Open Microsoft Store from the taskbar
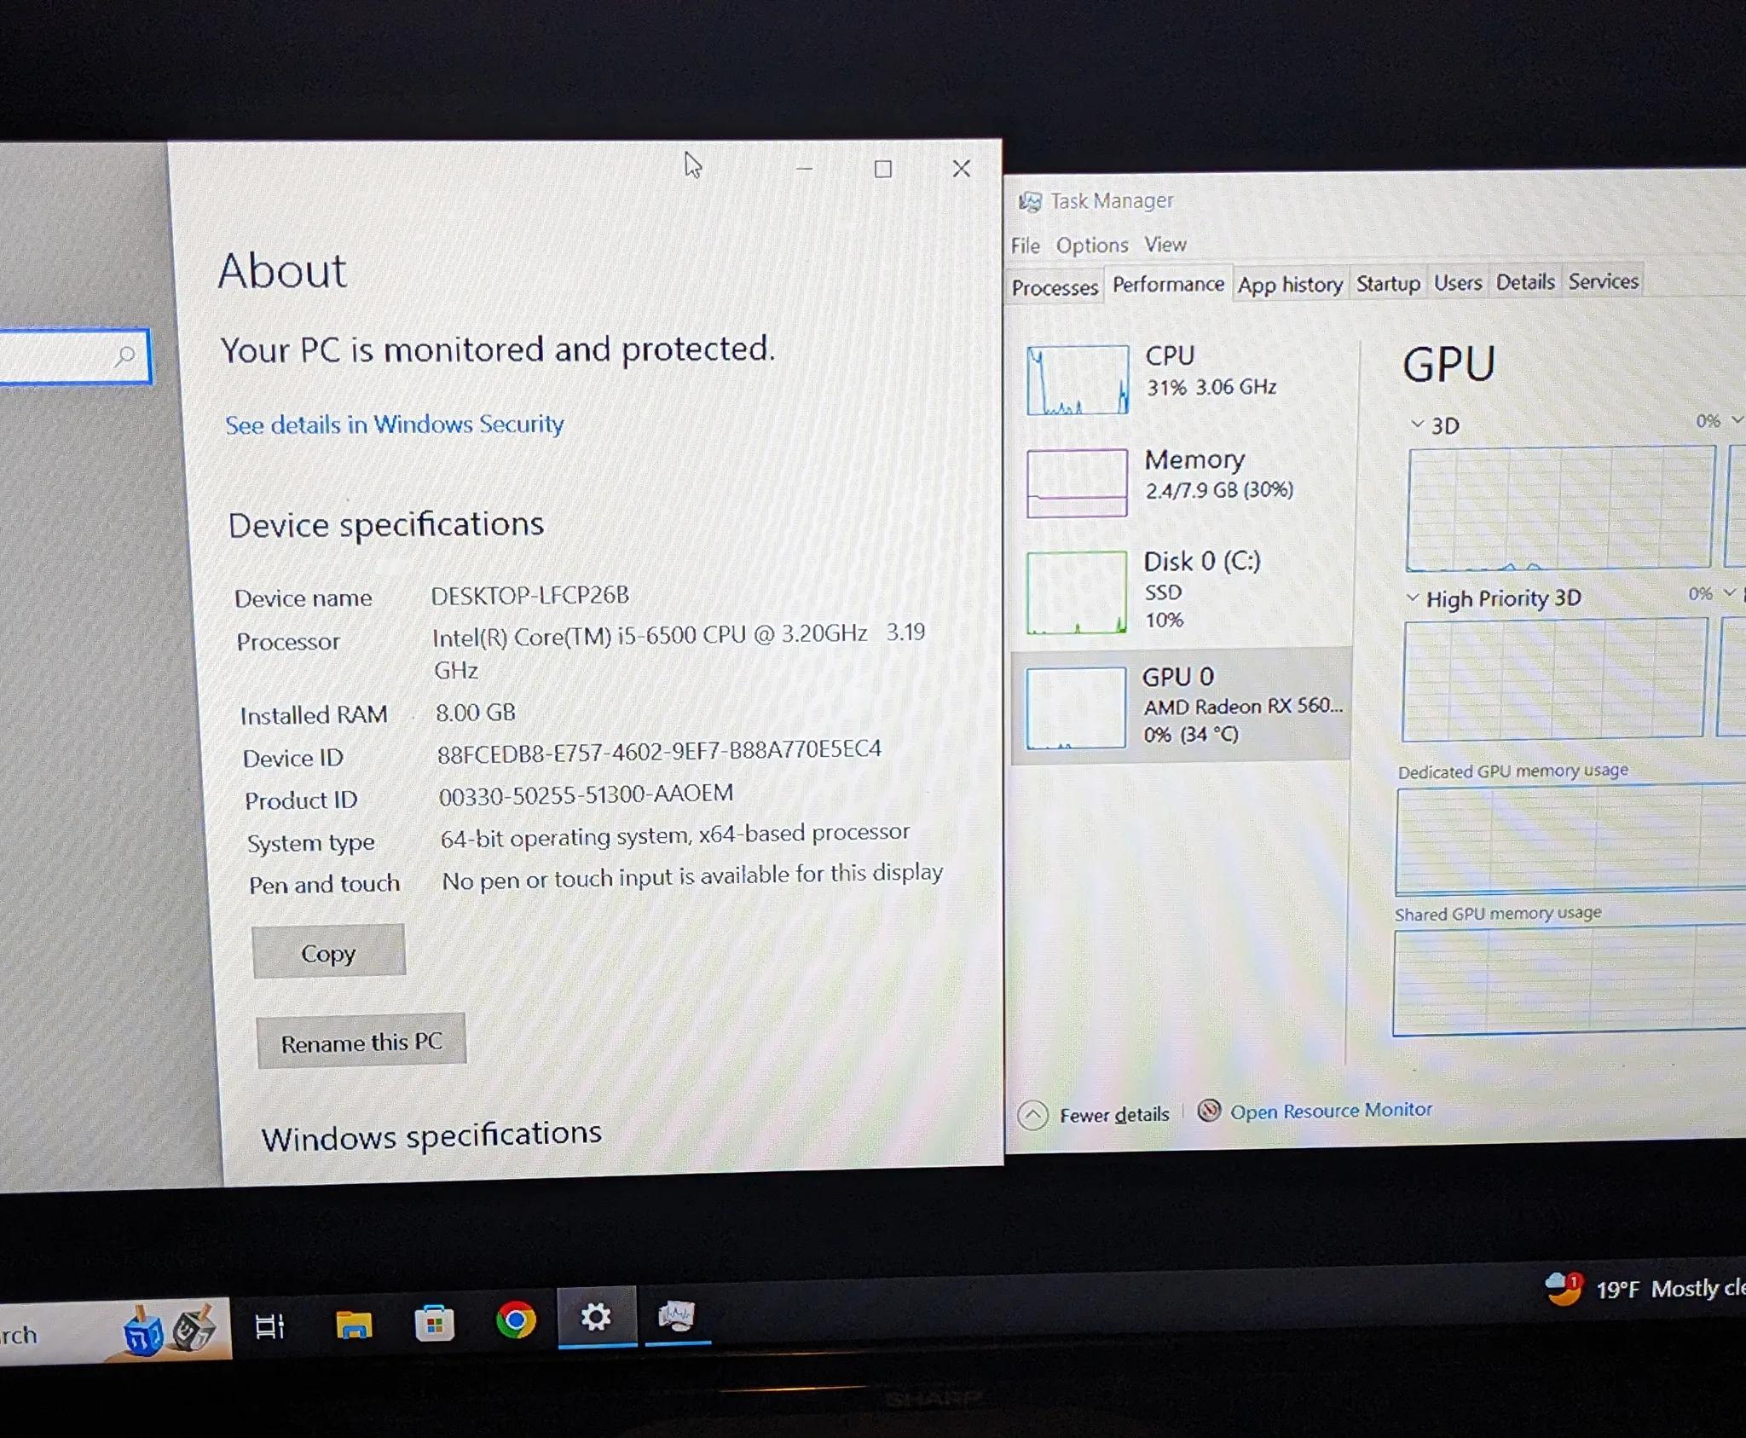1746x1438 pixels. tap(434, 1323)
